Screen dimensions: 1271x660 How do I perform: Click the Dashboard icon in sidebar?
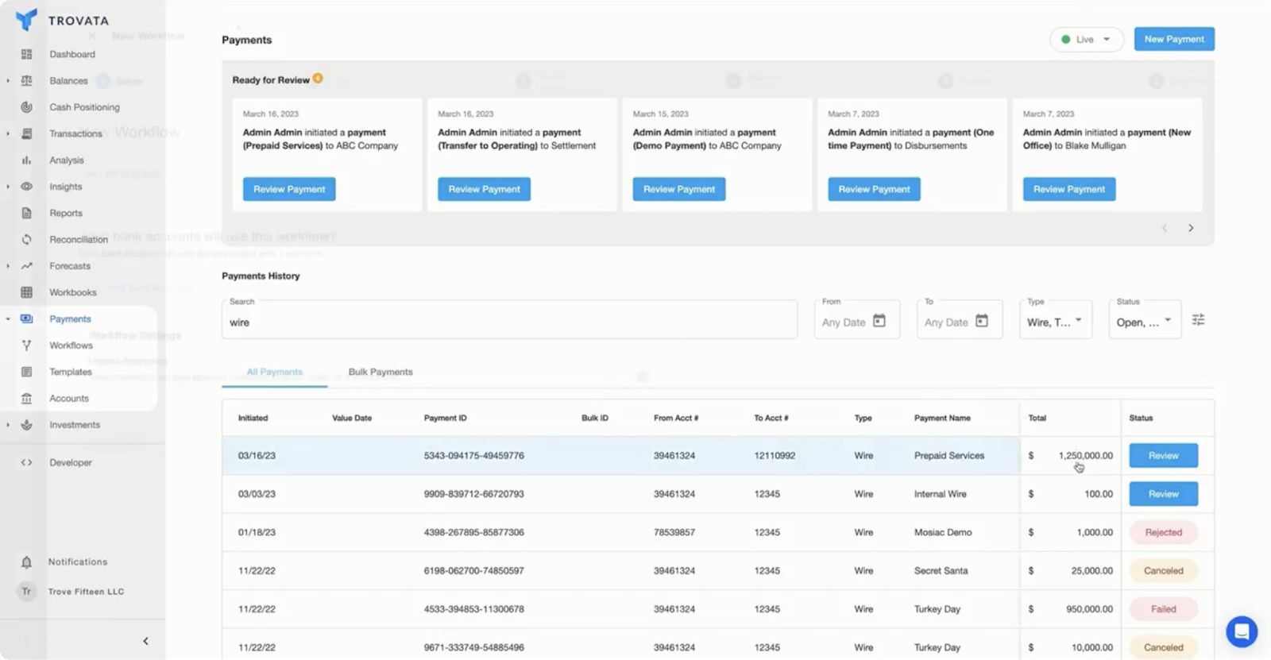26,54
